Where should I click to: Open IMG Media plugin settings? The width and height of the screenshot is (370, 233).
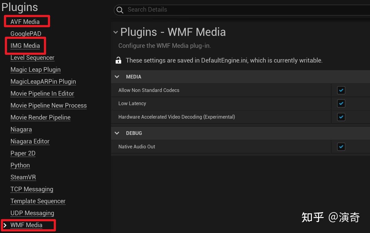(x=25, y=46)
